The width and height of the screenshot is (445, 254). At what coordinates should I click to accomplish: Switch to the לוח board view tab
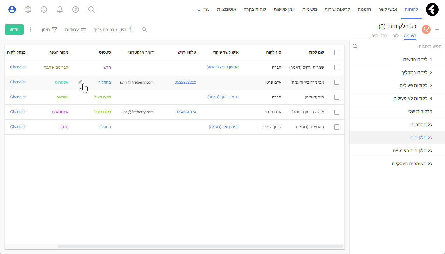tap(395, 36)
